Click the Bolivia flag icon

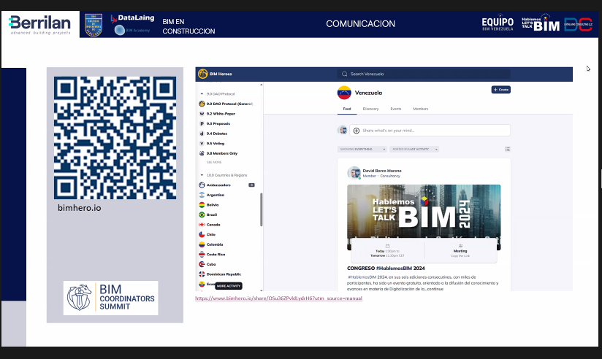coord(202,205)
